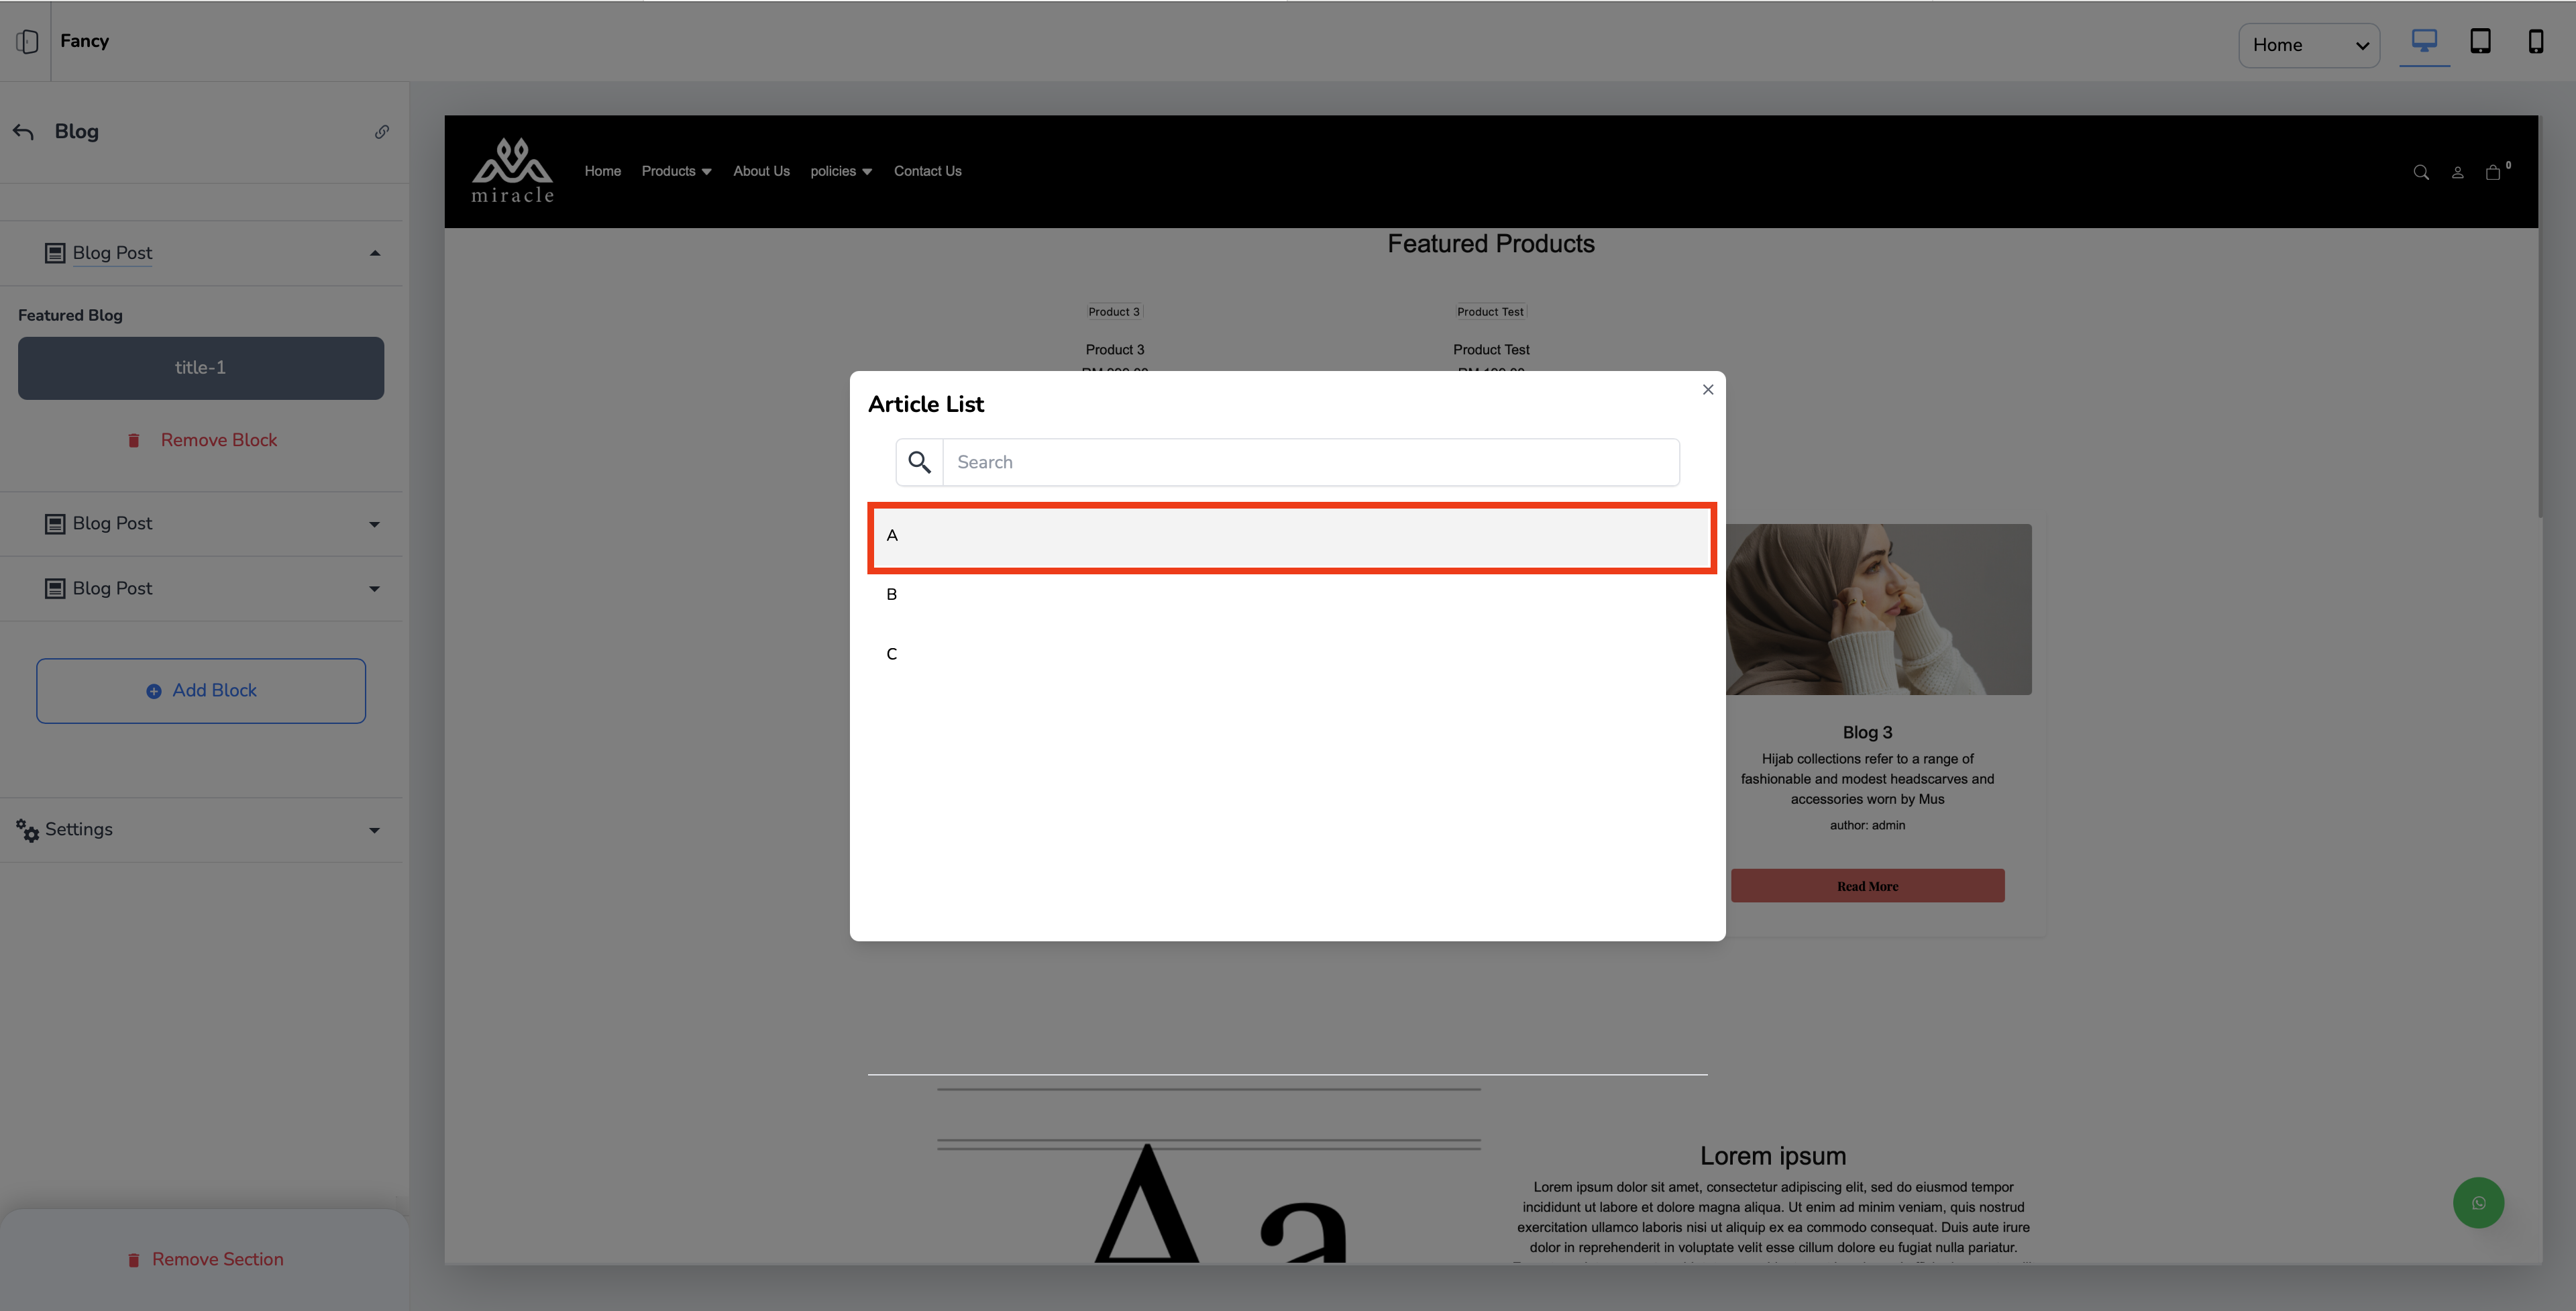Click the Article List search field
This screenshot has height=1311, width=2576.
1310,462
